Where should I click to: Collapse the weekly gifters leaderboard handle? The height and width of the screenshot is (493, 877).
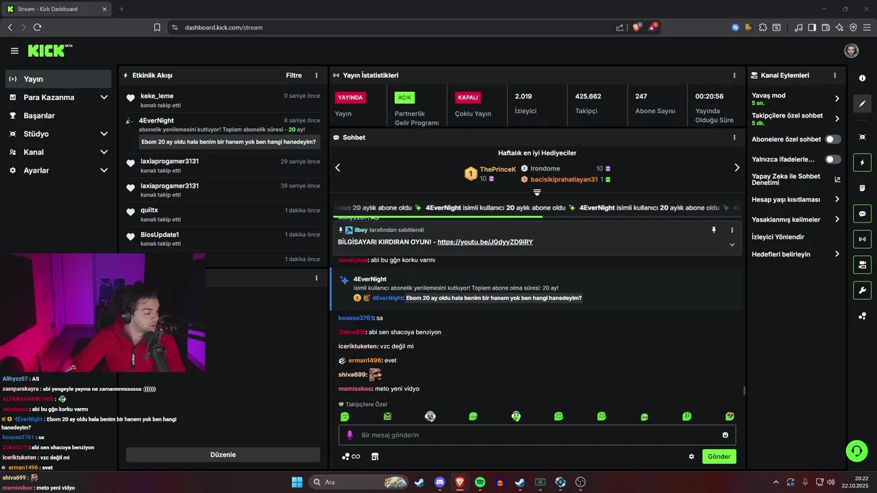point(537,192)
